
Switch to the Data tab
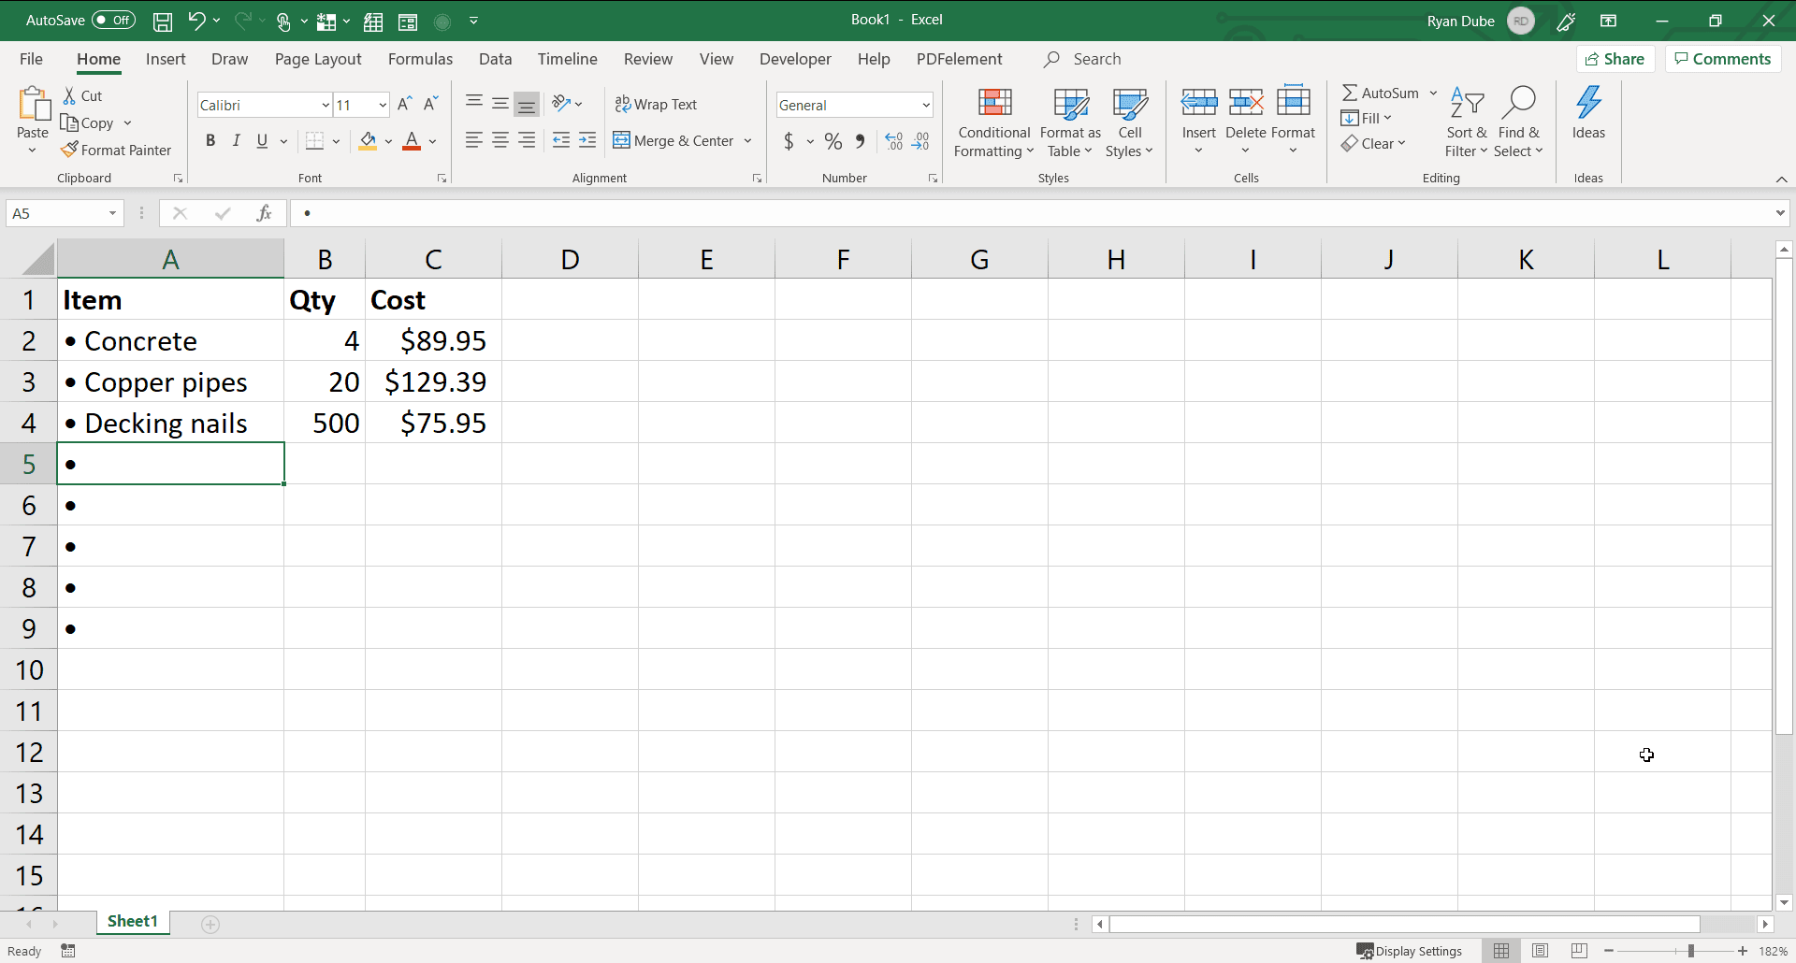pyautogui.click(x=495, y=59)
